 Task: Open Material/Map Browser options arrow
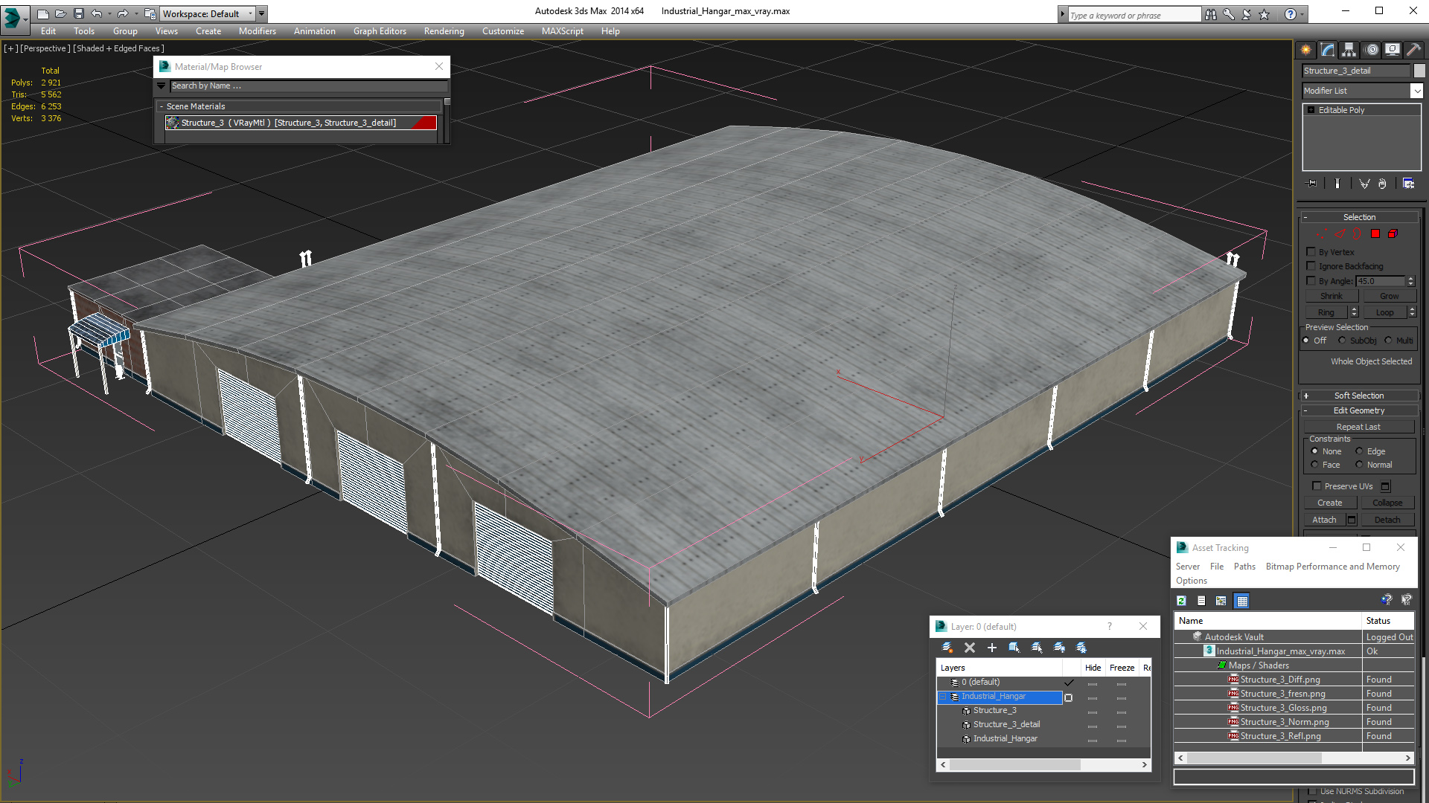point(161,86)
